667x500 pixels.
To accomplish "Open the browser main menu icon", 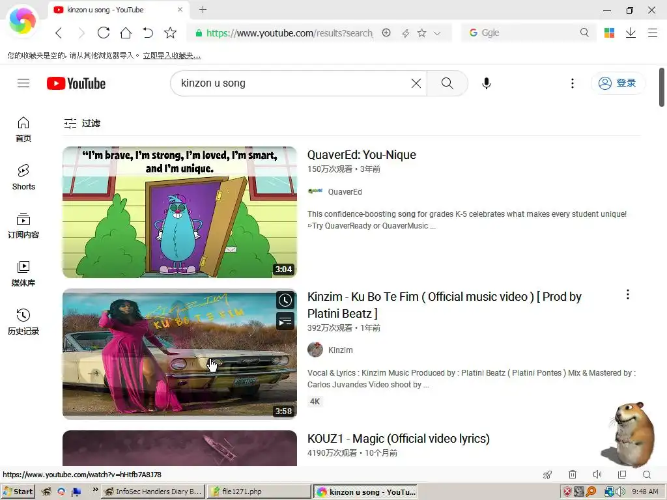I will pos(653,33).
